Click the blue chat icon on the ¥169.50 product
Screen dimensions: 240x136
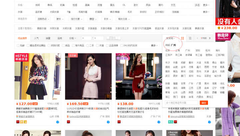coord(108,122)
